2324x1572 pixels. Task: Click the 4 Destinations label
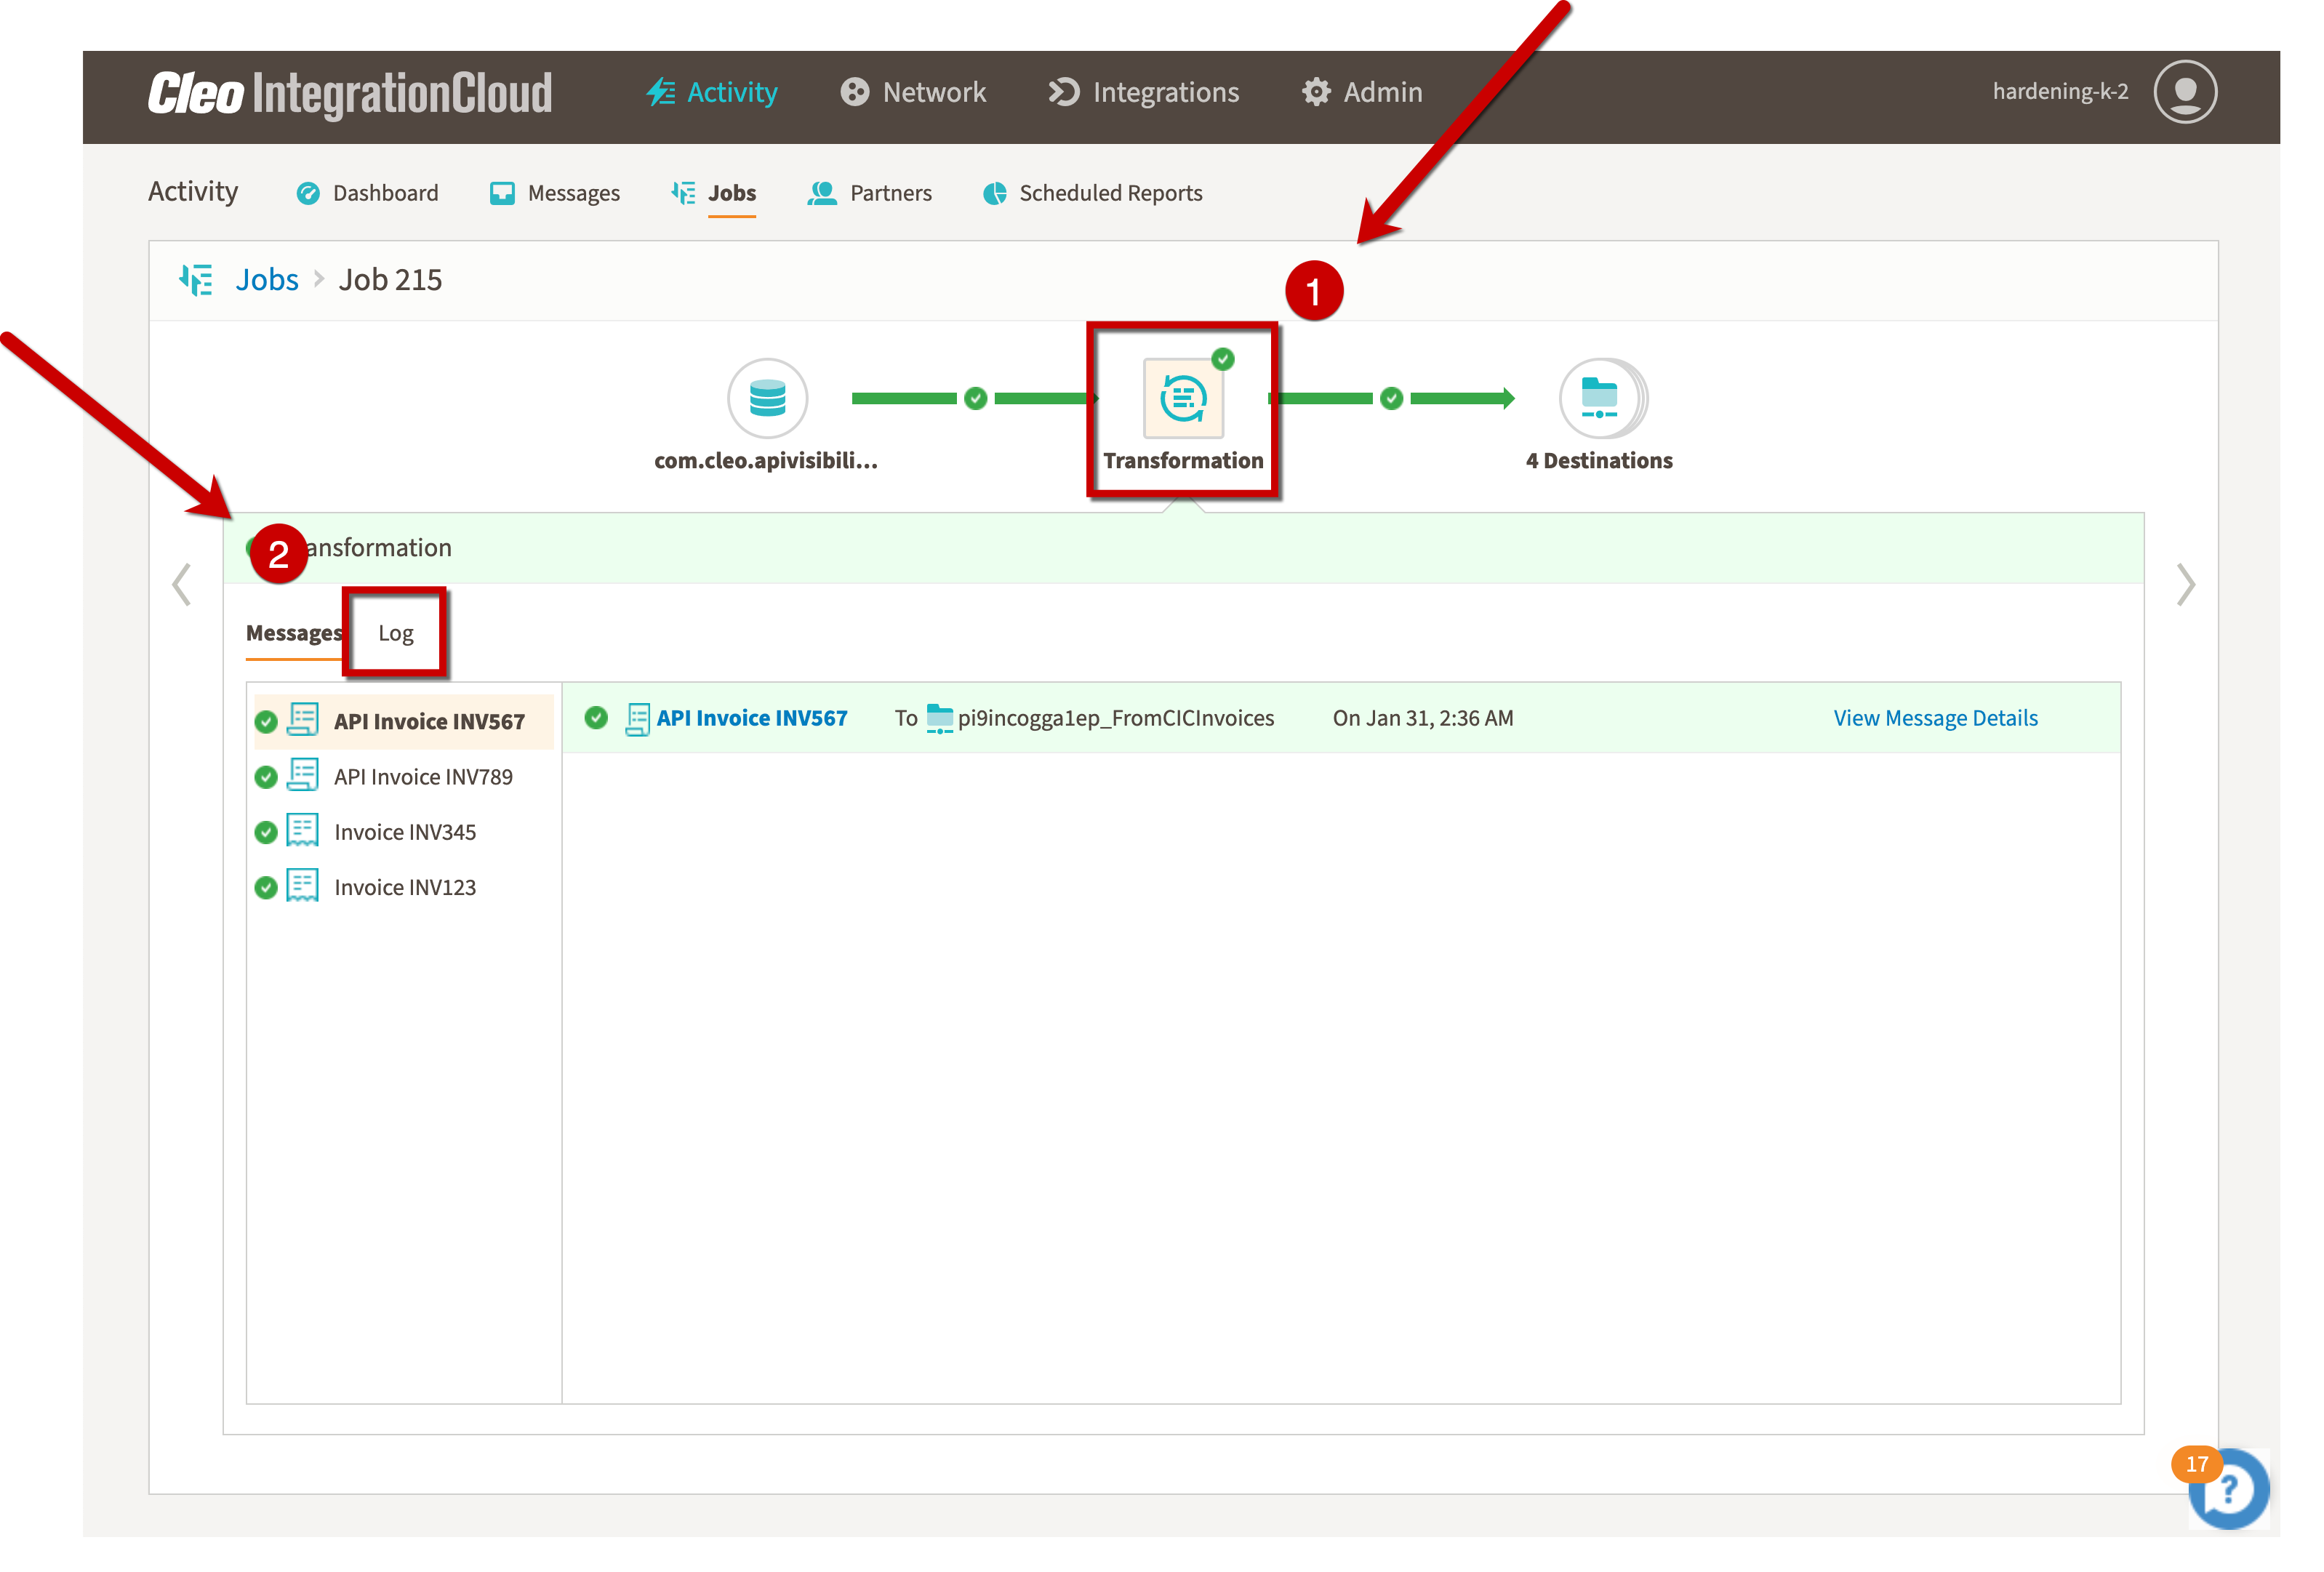(x=1599, y=461)
